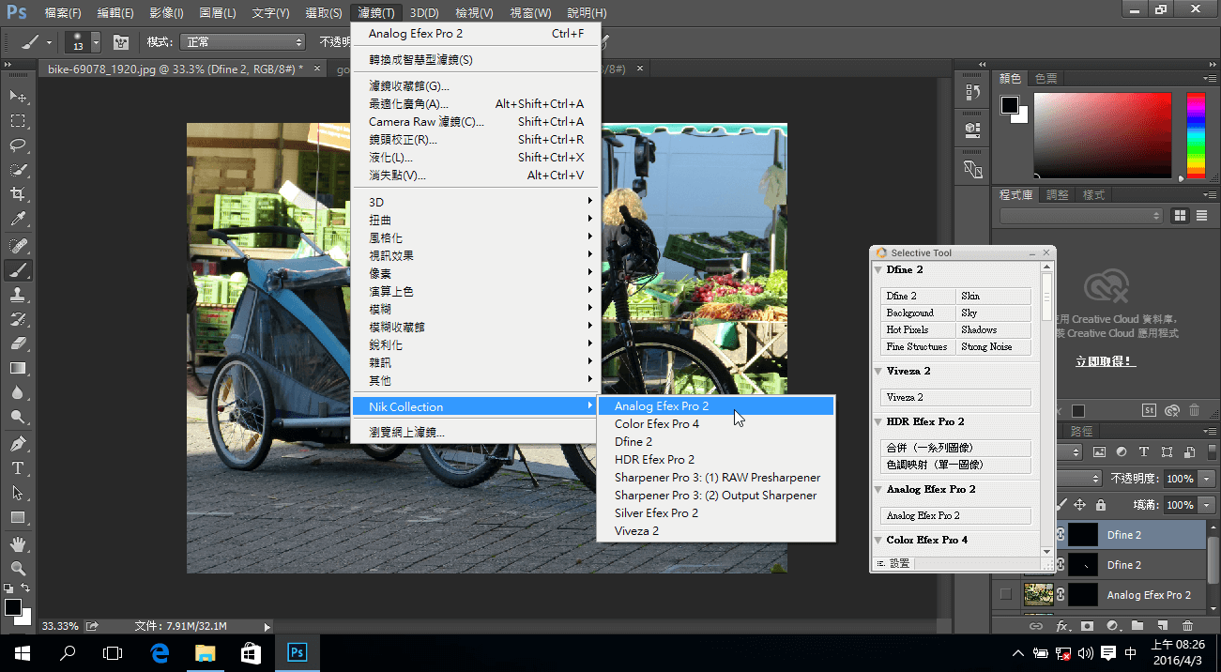Switch to the 色票 swatches tab
Screen dimensions: 1221x672
point(1045,78)
